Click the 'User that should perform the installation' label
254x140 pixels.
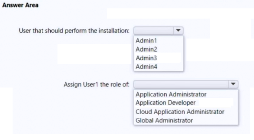tap(74, 30)
